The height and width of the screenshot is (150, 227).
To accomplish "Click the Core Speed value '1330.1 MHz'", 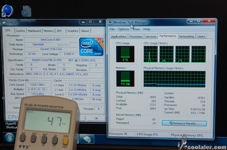I will click(x=37, y=85).
